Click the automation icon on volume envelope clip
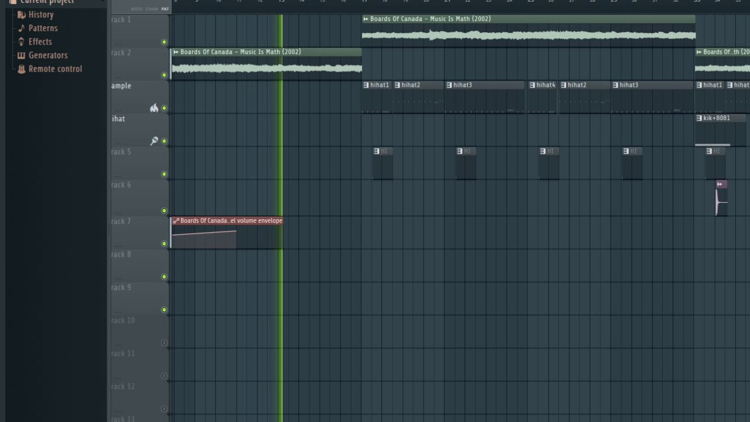This screenshot has height=422, width=750. pos(176,221)
